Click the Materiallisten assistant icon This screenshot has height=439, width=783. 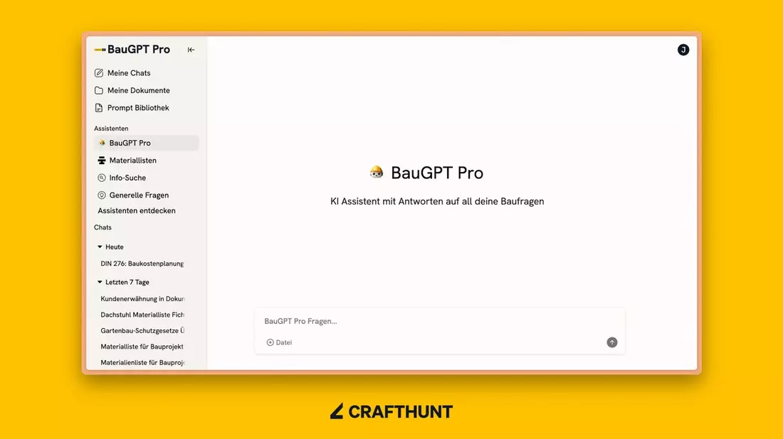click(102, 161)
